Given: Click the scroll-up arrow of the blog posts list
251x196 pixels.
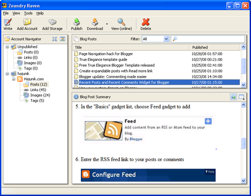Looking at the screenshot, I should [243, 47].
